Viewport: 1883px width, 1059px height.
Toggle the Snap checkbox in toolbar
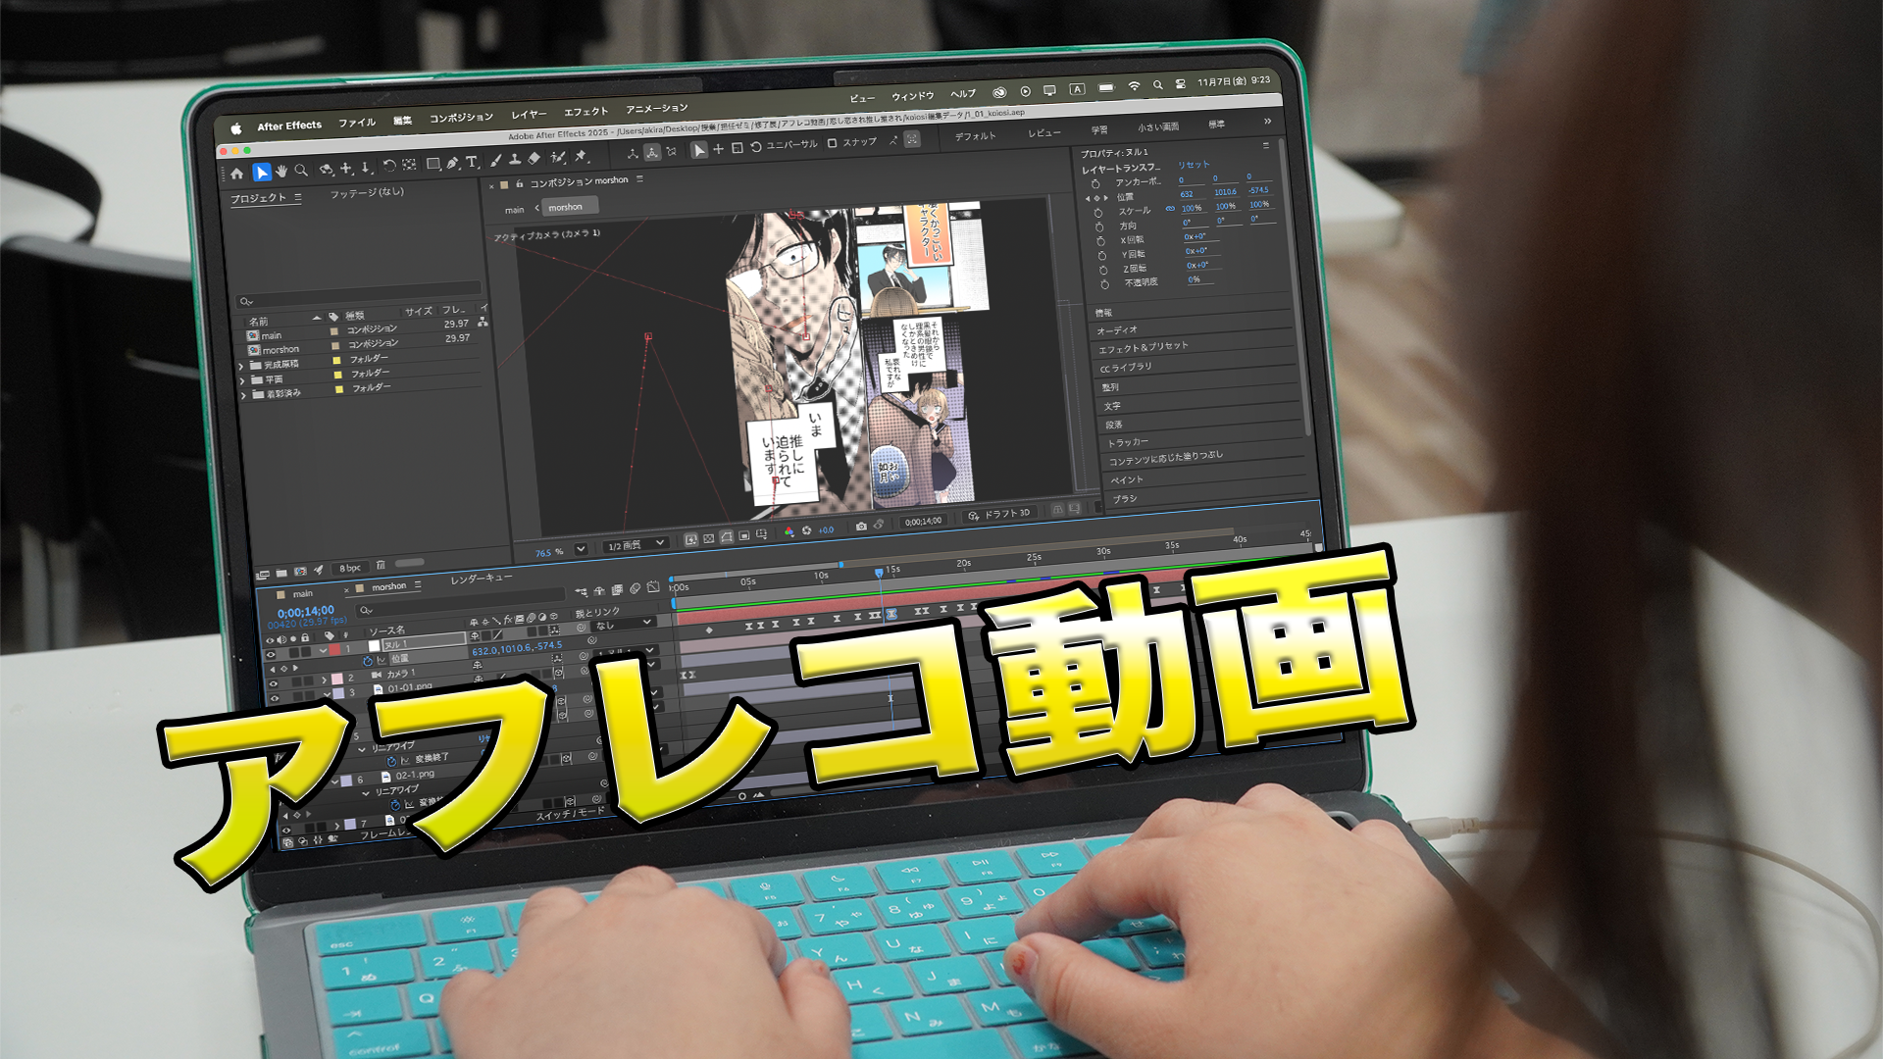click(832, 143)
